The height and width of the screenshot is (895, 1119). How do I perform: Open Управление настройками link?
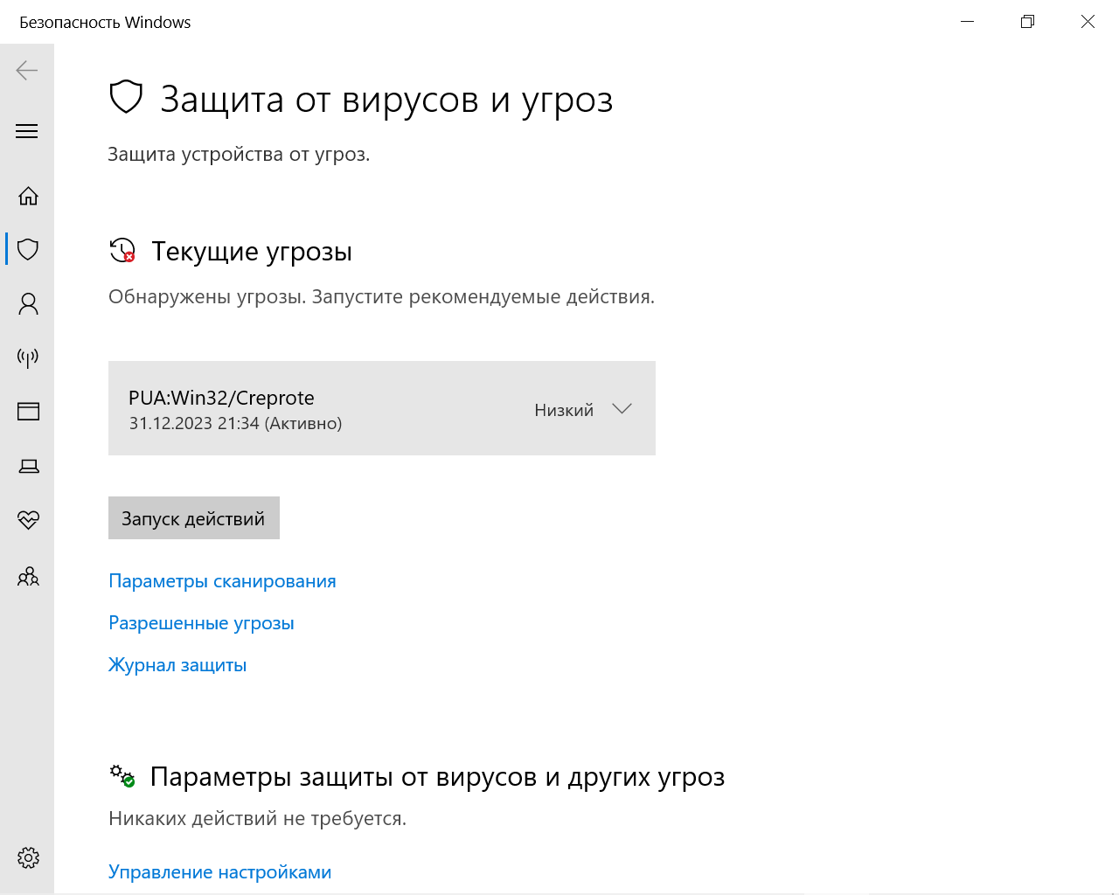click(x=220, y=872)
